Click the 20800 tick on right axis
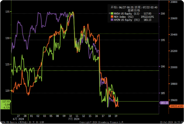Image resolution: width=184 pixels, height=124 pixels. point(174,2)
